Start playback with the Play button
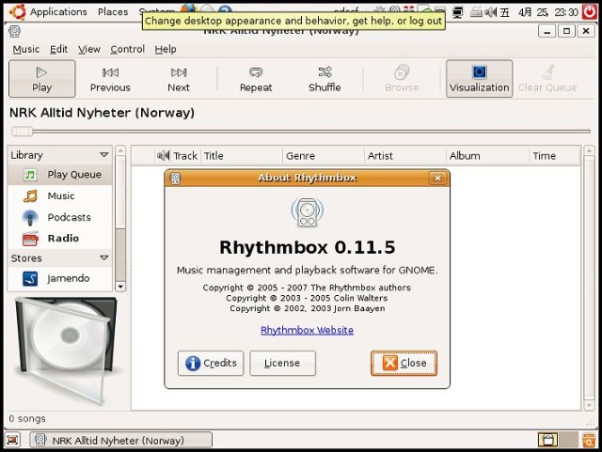The height and width of the screenshot is (452, 602). coord(41,79)
